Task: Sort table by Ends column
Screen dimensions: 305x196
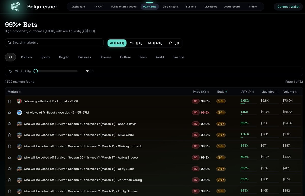Action: pos(222,92)
